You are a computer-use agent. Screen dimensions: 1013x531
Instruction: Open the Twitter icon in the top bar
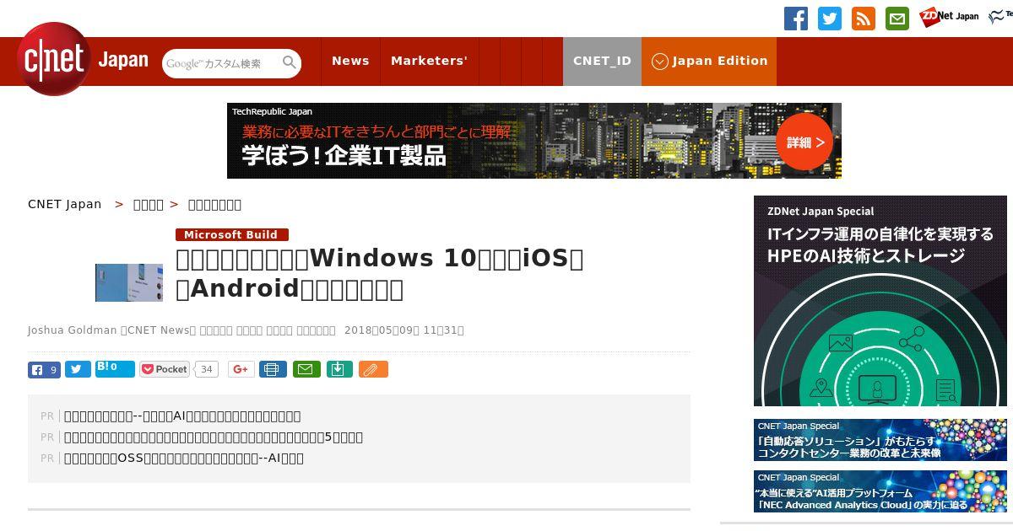[x=830, y=19]
